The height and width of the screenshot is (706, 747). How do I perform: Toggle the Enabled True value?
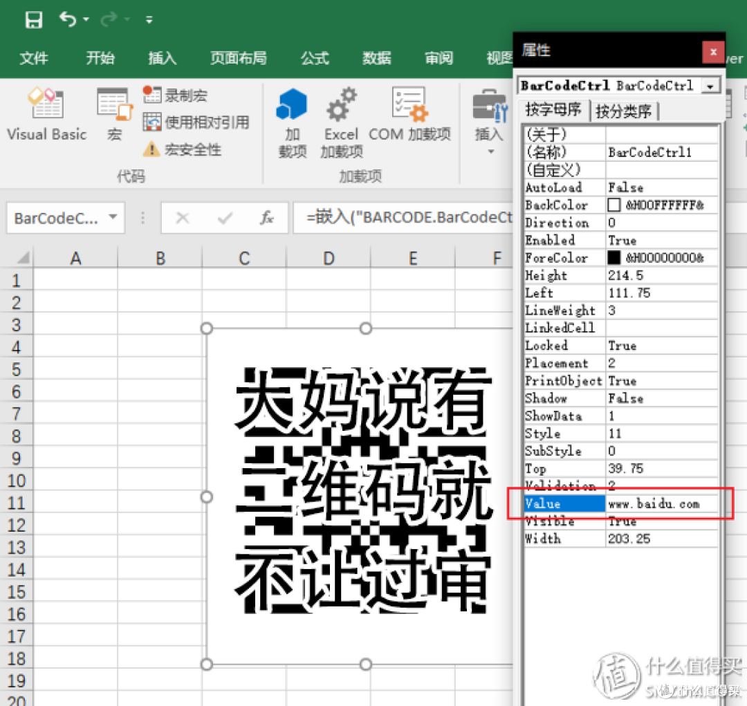pyautogui.click(x=662, y=240)
